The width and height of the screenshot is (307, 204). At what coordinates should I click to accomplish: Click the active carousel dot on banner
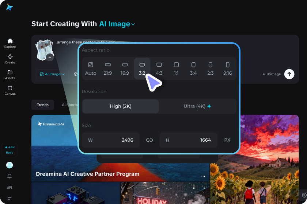204,176
